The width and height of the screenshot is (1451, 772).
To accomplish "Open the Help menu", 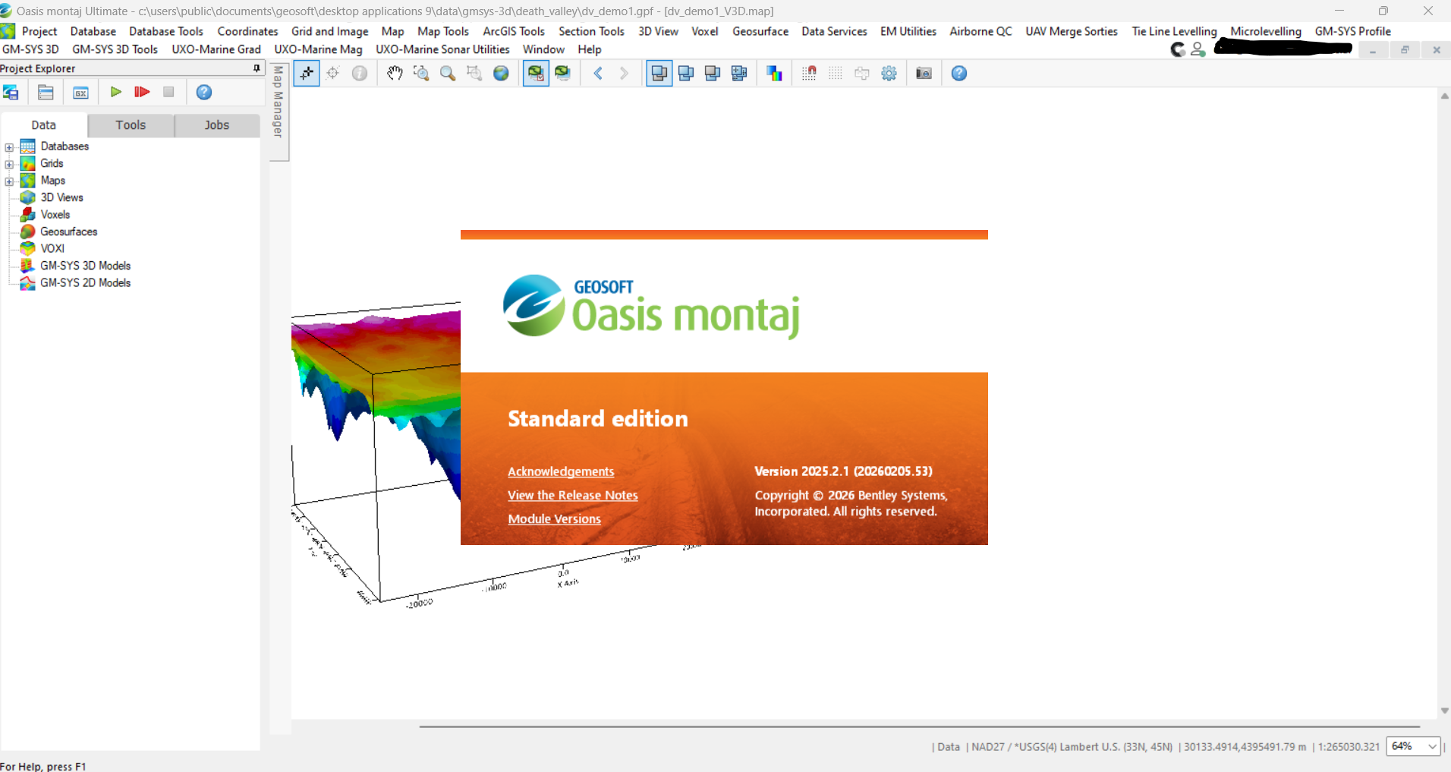I will (x=590, y=49).
